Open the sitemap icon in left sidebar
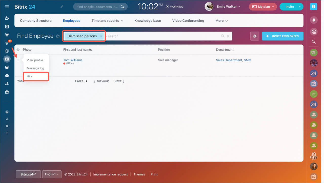 pos(7,119)
